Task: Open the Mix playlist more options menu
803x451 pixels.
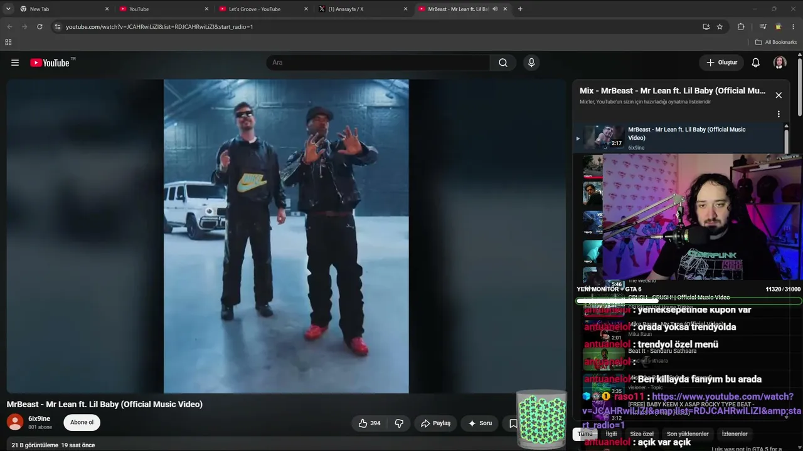Action: tap(779, 115)
